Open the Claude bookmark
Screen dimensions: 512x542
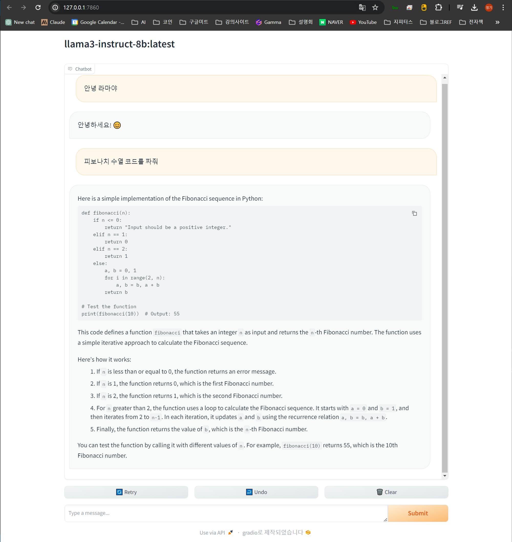pos(53,22)
